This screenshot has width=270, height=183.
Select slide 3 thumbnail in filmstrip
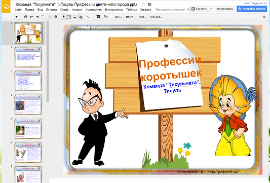coord(28,81)
